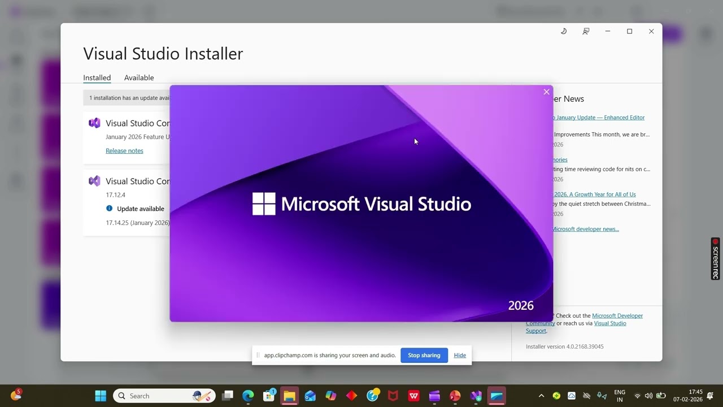The height and width of the screenshot is (407, 723).
Task: Open the Wi-Fi network tray icon
Action: point(638,396)
